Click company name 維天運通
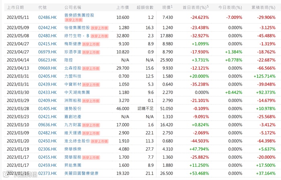Screen dimensions: 281x180 73,133
